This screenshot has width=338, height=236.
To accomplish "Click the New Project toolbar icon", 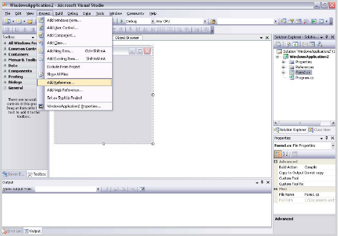I will click(8, 21).
